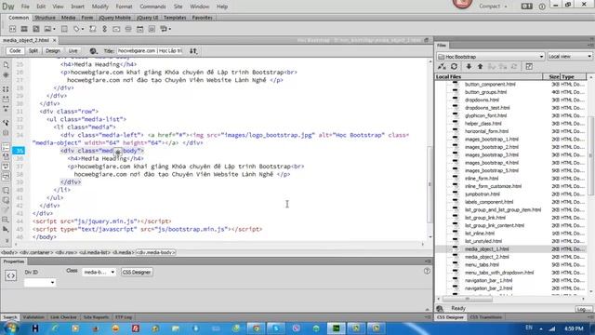This screenshot has width=595, height=335.
Task: Toggle Live view
Action: [73, 51]
